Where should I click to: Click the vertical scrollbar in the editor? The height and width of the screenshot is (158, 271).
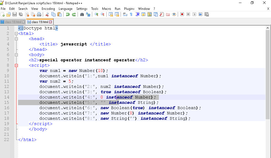click(268, 74)
